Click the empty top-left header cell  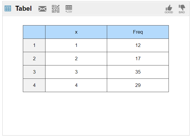(34, 32)
